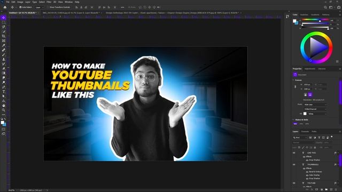Viewport: 342px width, 192px height.
Task: Switch to the Adjustments tab
Action: 310,69
